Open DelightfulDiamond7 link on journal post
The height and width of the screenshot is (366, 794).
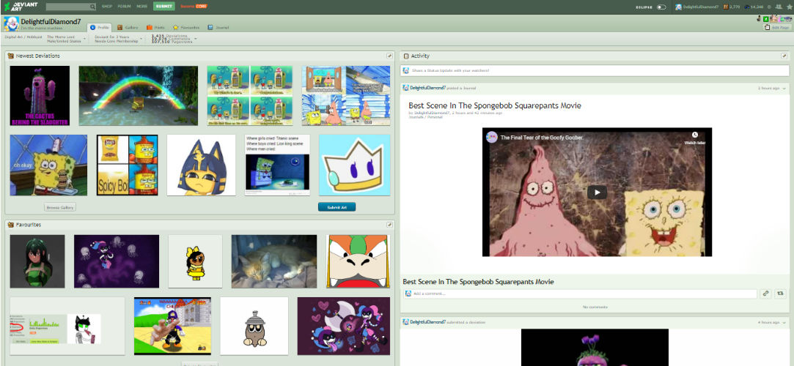(428, 88)
